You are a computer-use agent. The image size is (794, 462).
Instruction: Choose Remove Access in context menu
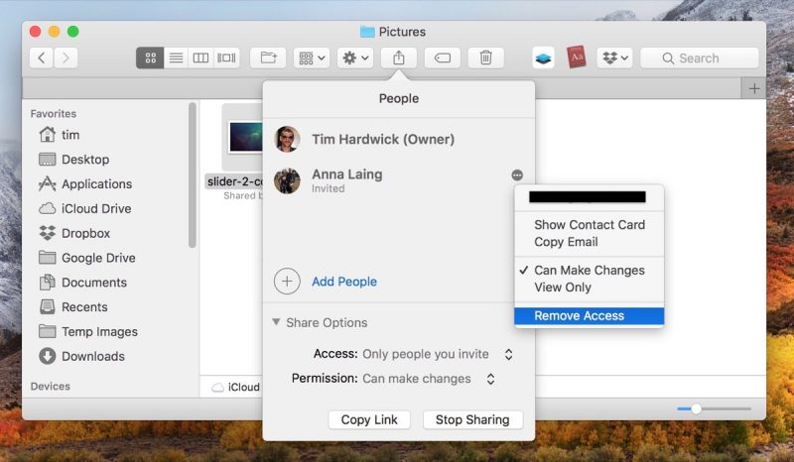pos(589,315)
